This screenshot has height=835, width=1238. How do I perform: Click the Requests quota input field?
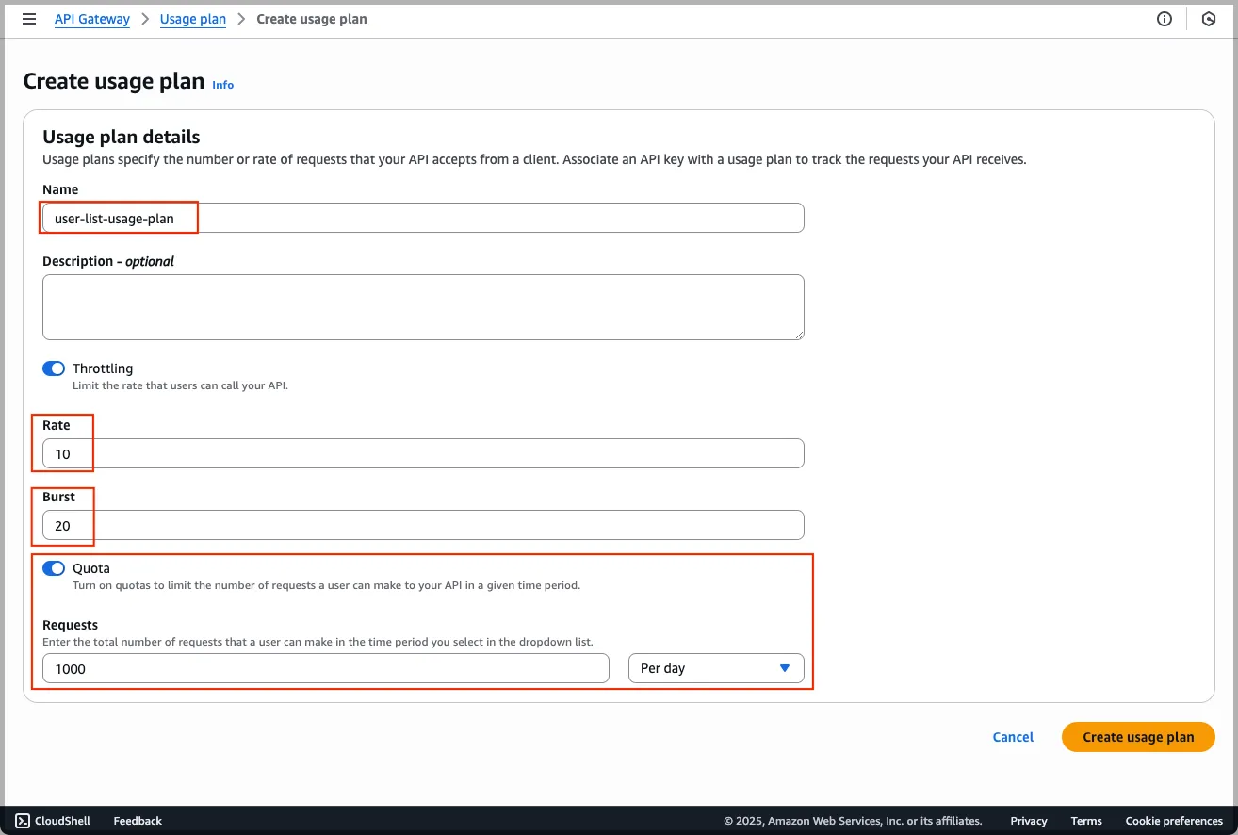[325, 668]
